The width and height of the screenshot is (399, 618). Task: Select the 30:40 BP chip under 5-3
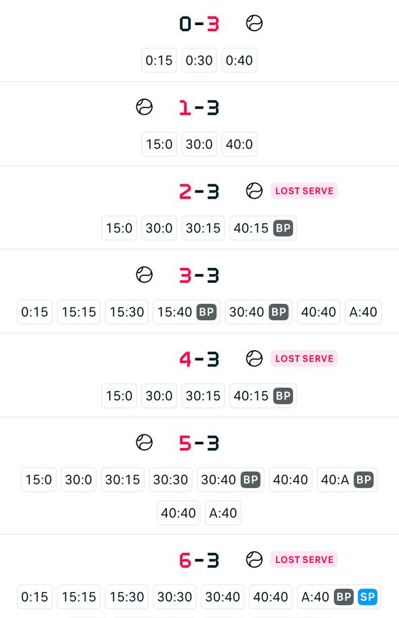[x=231, y=480]
